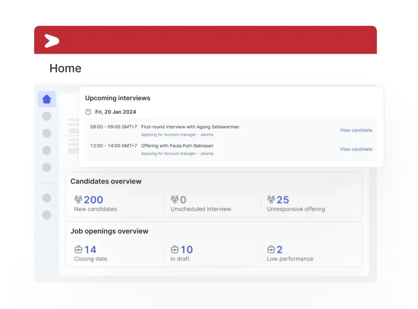Click the Candidates overview section header
This screenshot has height=309, width=418.
[x=106, y=181]
